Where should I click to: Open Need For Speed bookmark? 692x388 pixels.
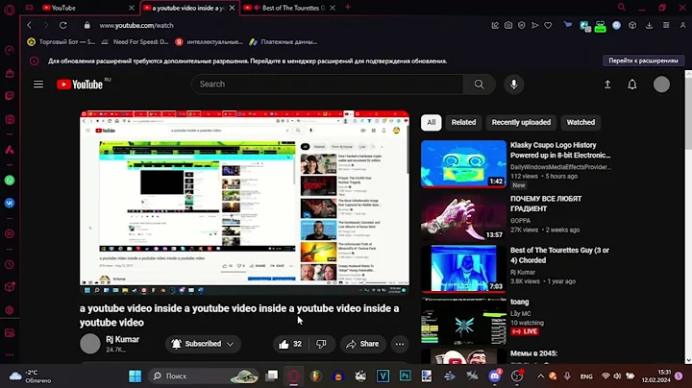[136, 42]
